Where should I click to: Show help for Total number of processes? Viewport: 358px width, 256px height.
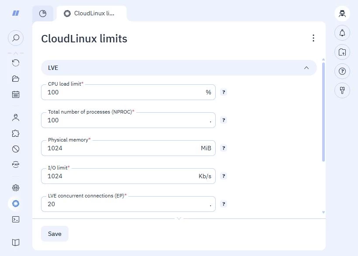click(224, 120)
